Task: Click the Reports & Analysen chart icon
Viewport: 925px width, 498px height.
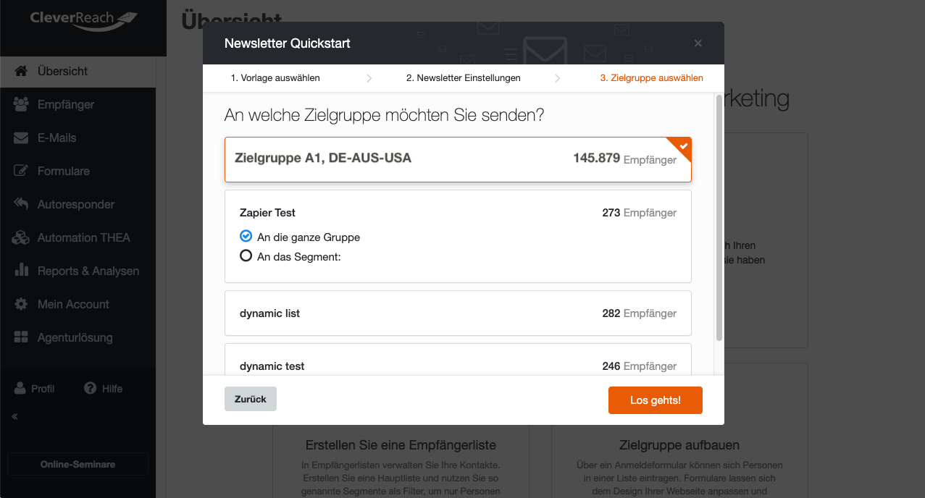Action: pyautogui.click(x=21, y=271)
